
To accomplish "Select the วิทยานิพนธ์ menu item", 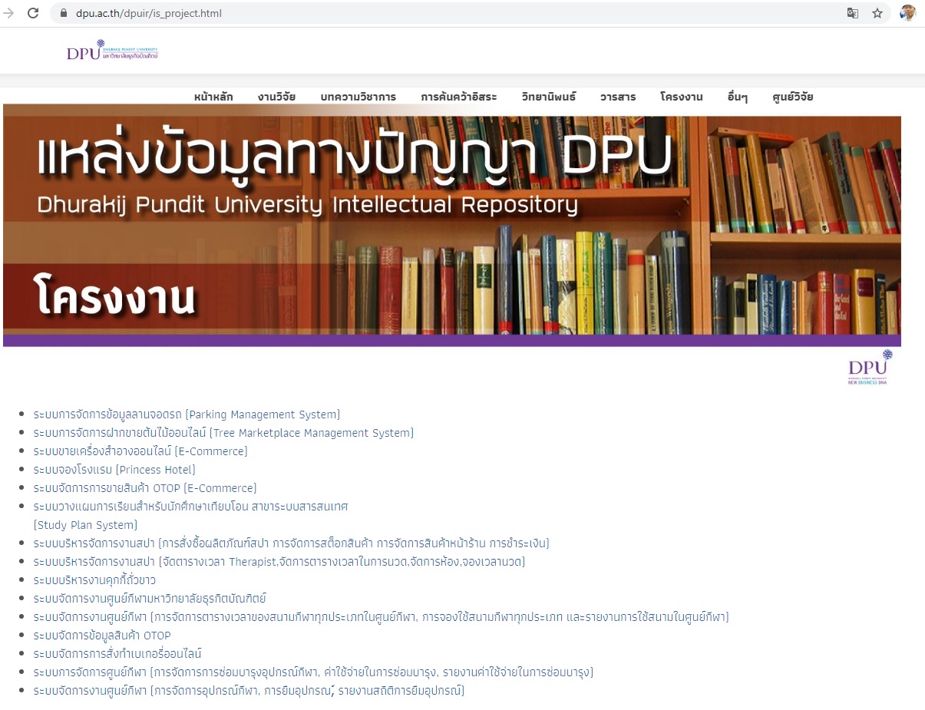I will click(548, 97).
